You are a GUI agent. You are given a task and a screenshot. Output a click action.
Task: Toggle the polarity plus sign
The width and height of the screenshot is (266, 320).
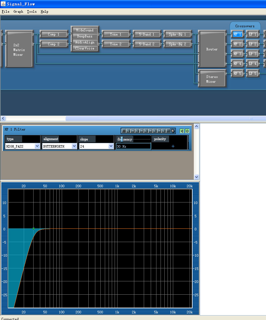coord(173,146)
